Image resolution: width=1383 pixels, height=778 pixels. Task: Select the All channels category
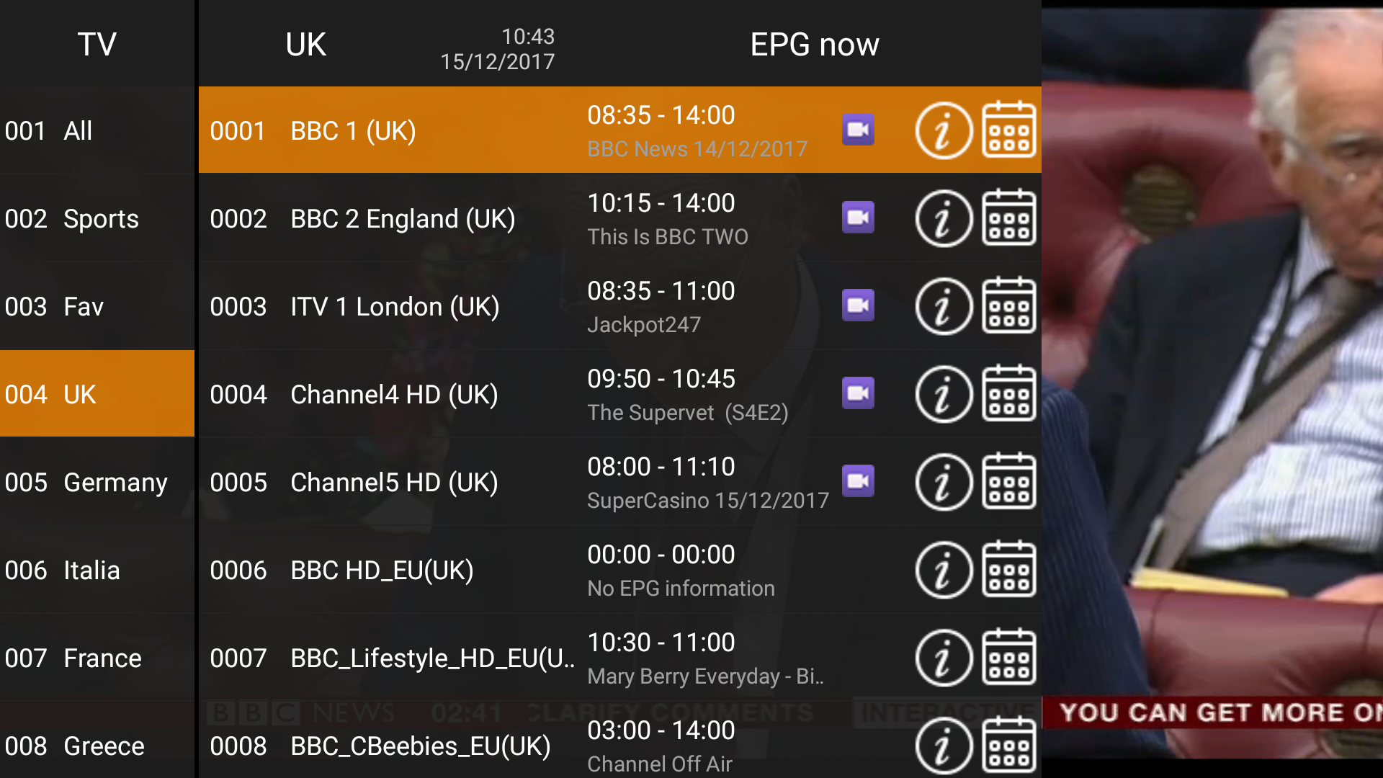(97, 130)
